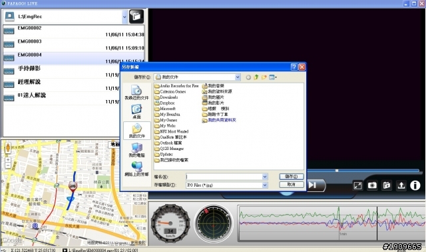The height and width of the screenshot is (252, 426).
Task: Create a new folder in the dialog
Action: [264, 77]
